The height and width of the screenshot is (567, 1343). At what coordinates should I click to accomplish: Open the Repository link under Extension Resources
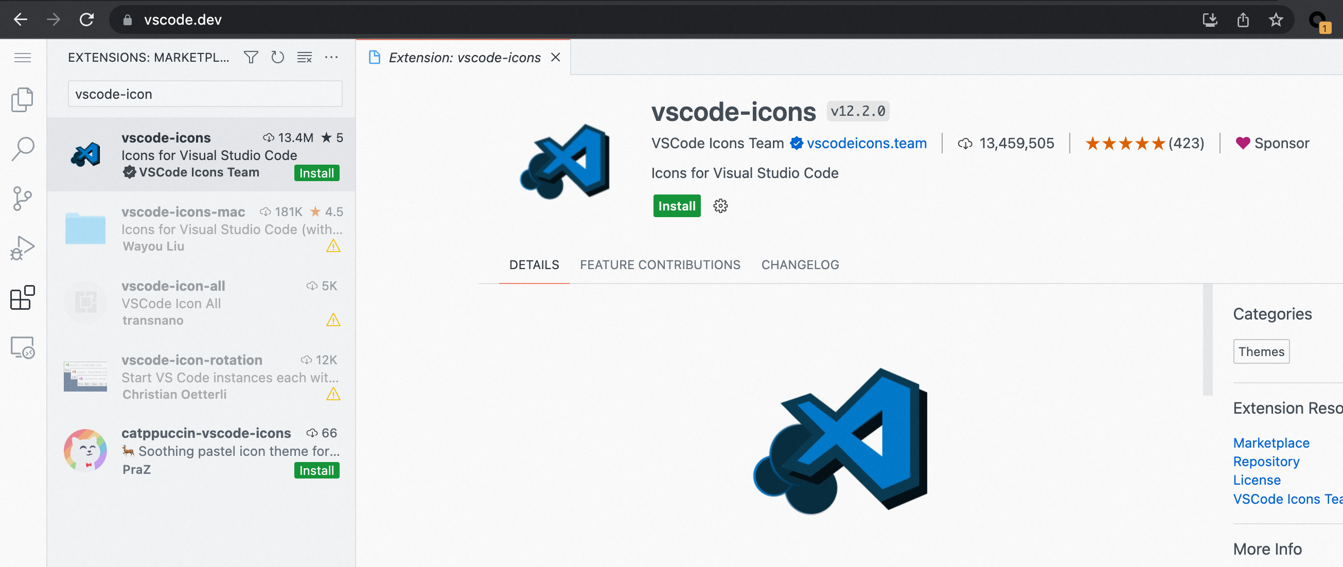(1267, 461)
